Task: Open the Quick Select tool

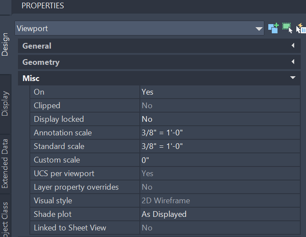Action: click(x=301, y=28)
